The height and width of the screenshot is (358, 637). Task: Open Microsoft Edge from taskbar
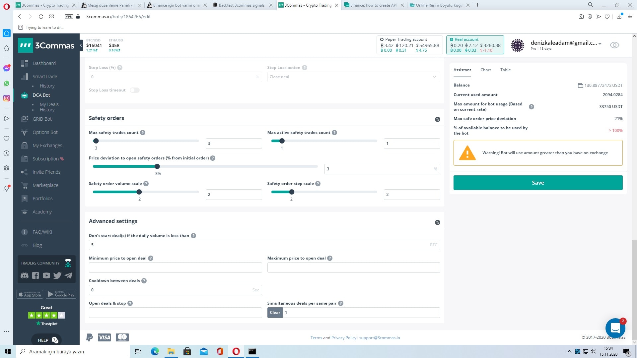[155, 351]
